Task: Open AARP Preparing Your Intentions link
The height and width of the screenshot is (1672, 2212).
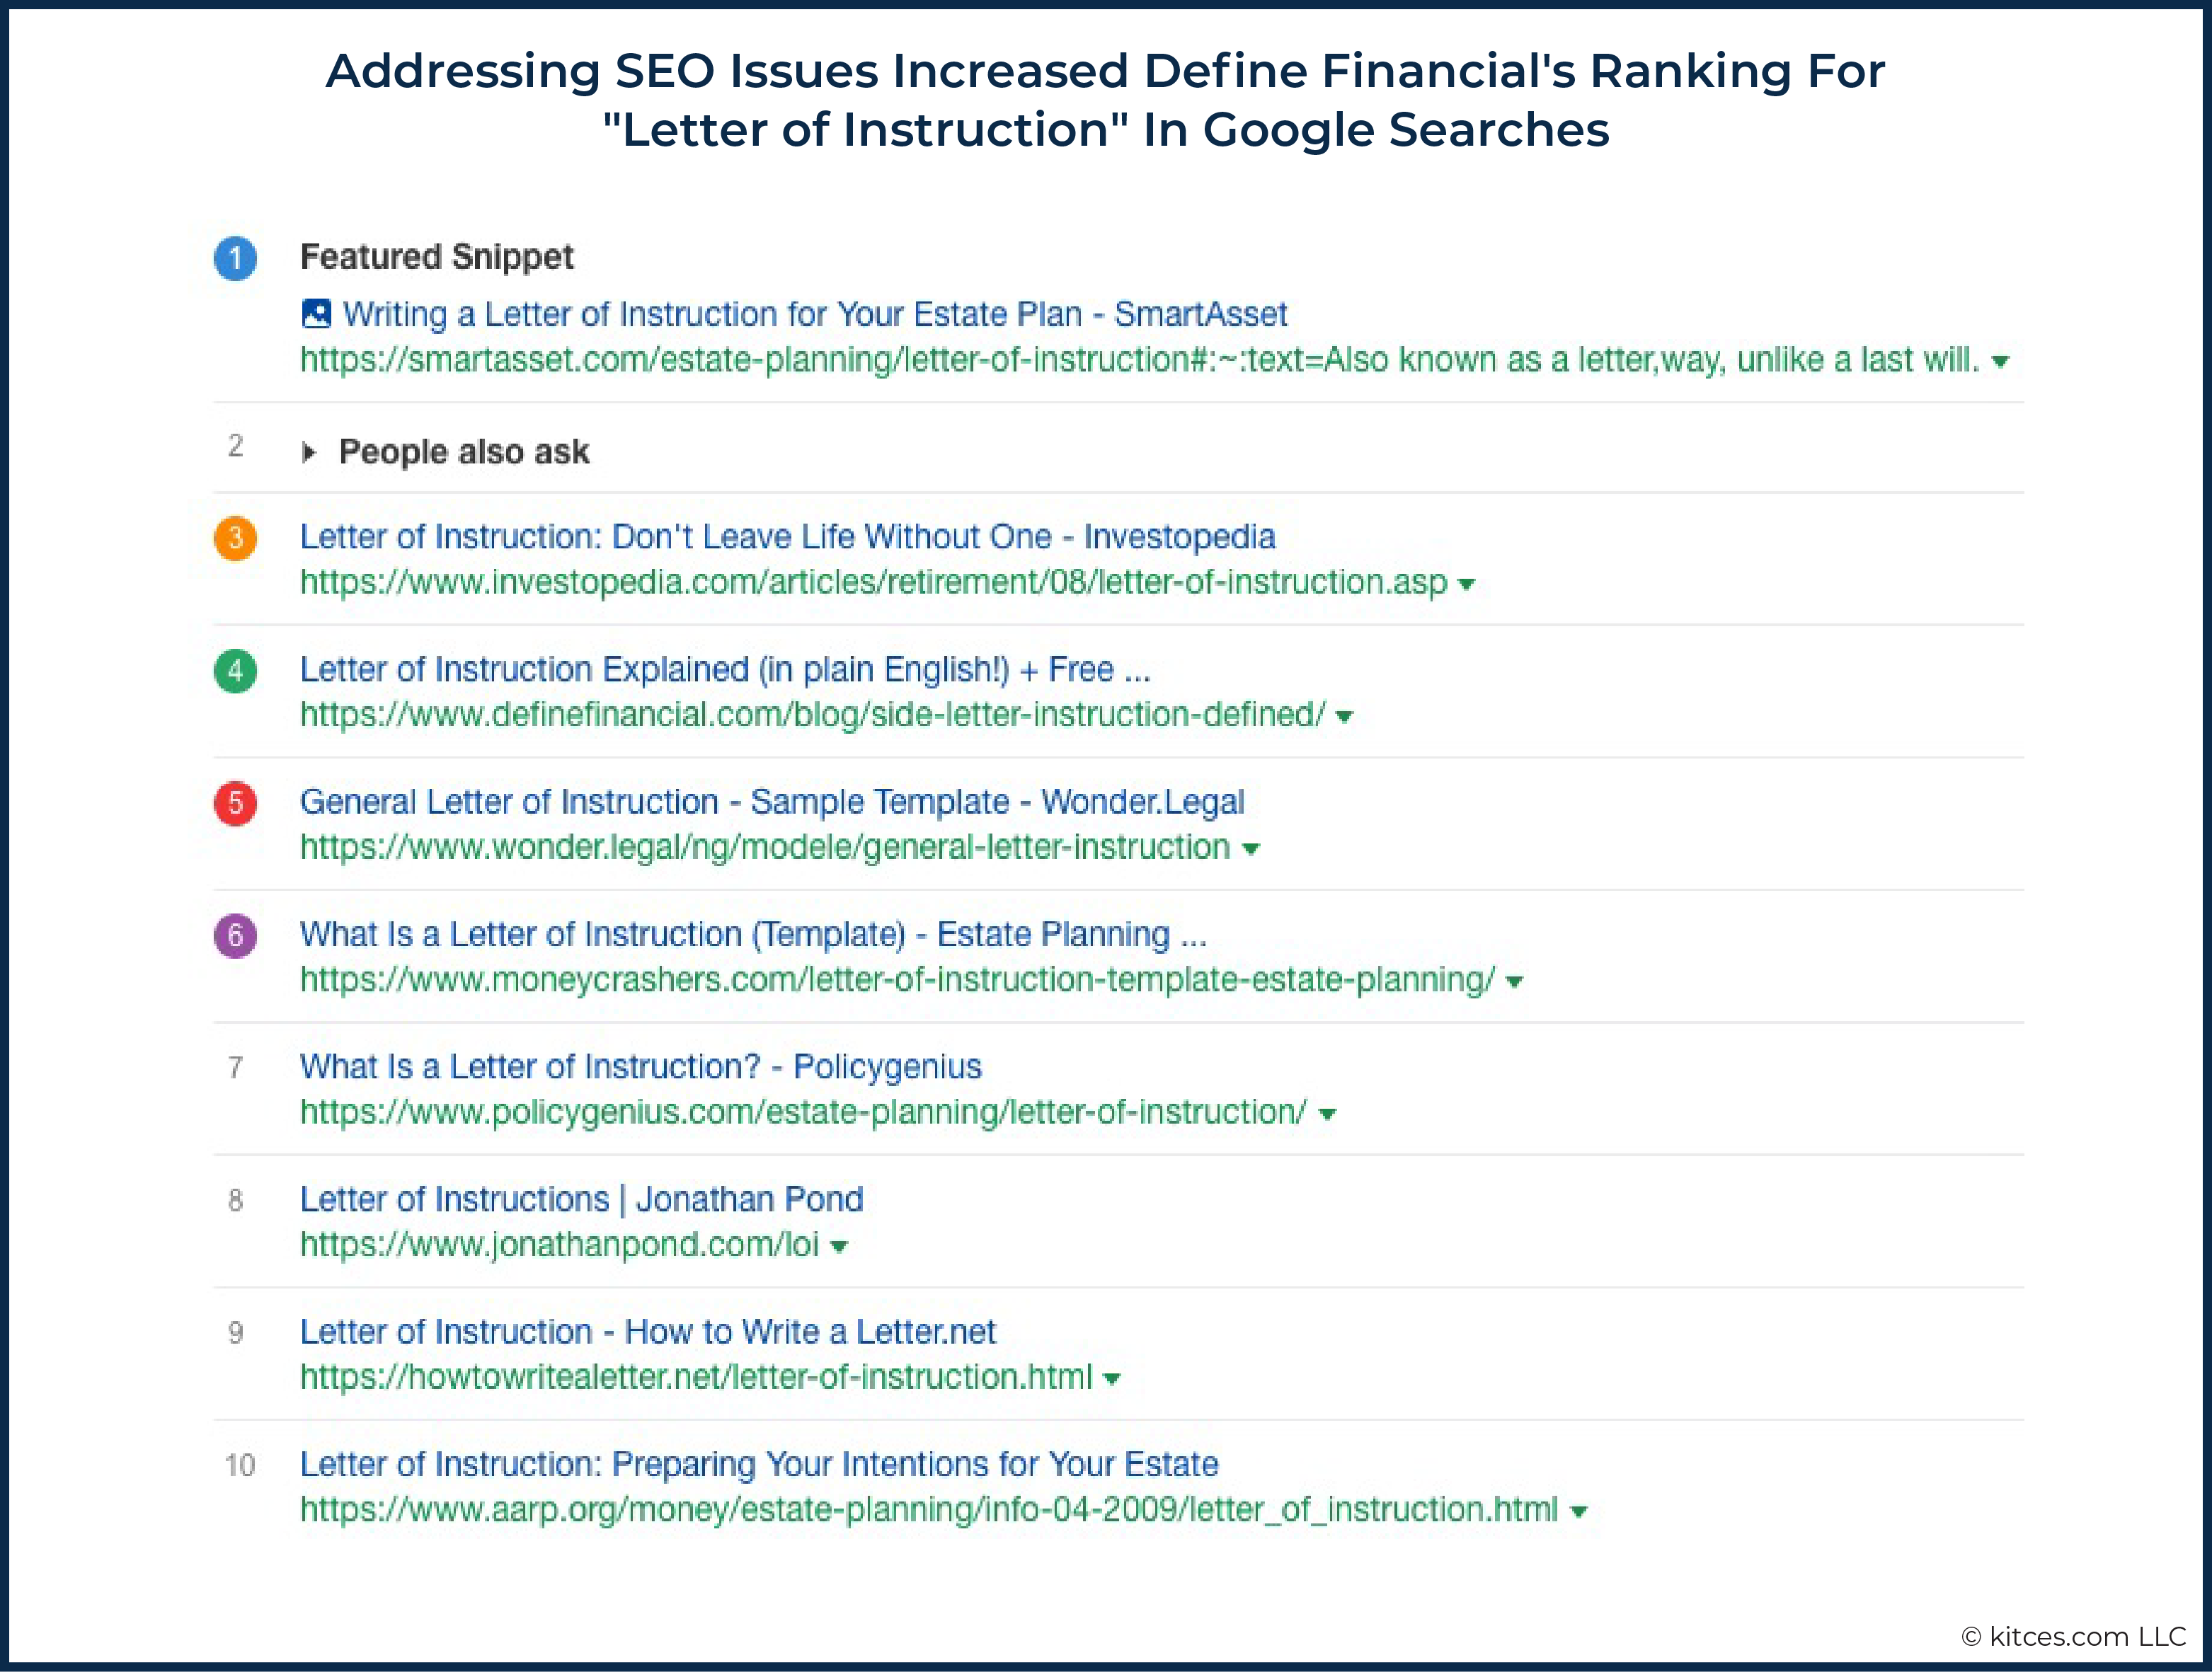Action: tap(759, 1465)
